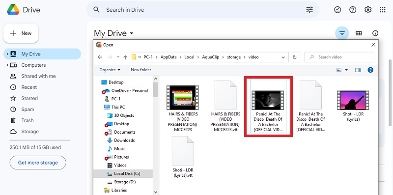Create a New folder in dialog

click(141, 70)
